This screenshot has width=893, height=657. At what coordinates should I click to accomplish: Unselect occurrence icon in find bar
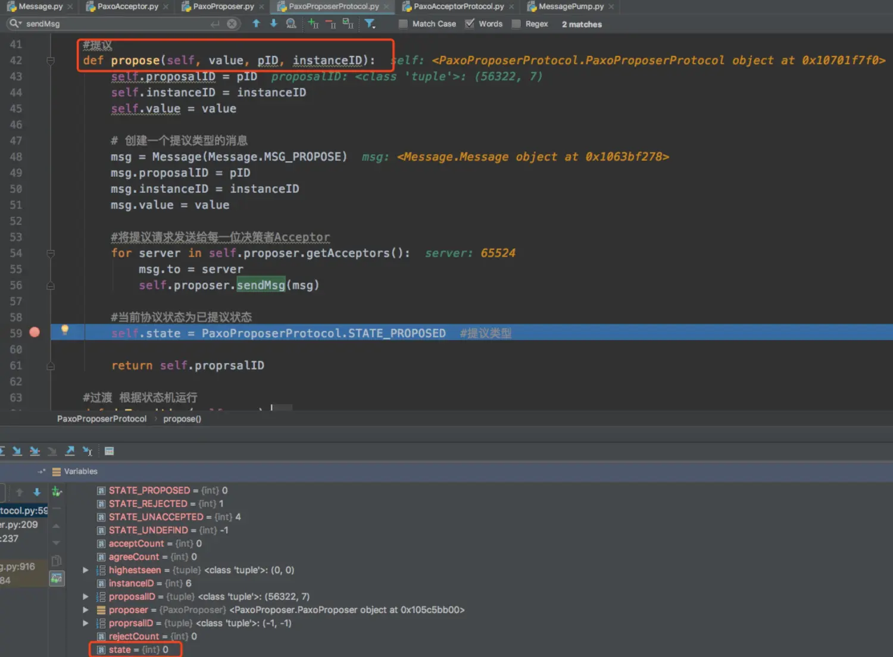pos(330,24)
